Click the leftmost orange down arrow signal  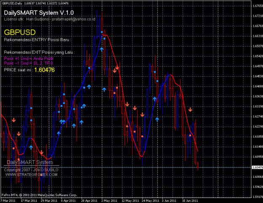tap(14, 120)
